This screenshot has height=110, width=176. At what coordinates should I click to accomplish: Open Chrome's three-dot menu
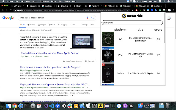[x=173, y=10]
